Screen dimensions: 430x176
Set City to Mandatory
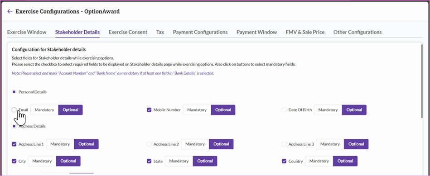pyautogui.click(x=42, y=161)
